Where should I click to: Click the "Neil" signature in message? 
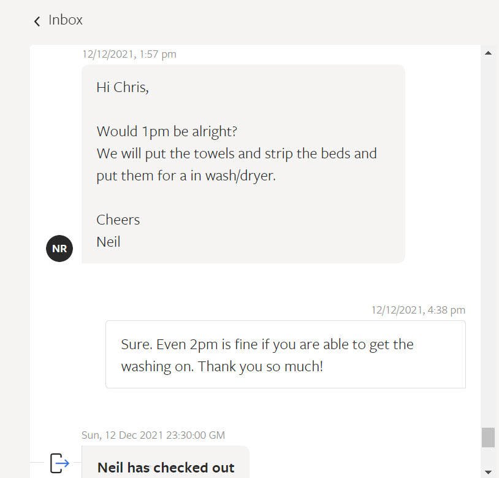(x=109, y=242)
